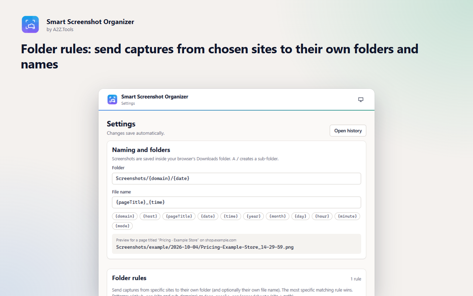Click the small app icon in Settings header
The width and height of the screenshot is (473, 296).
(x=112, y=100)
